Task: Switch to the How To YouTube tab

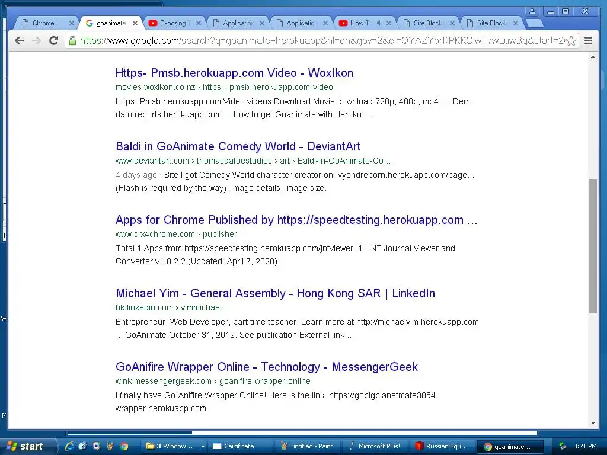Action: [360, 23]
